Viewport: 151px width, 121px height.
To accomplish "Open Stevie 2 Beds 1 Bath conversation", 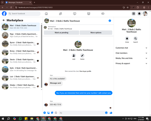I will coord(21,61).
